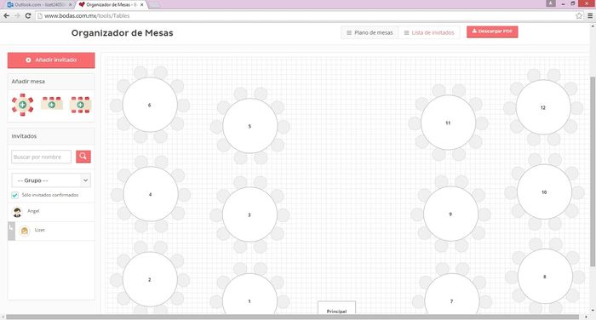Select the Principal table
Image resolution: width=596 pixels, height=320 pixels.
click(x=337, y=308)
